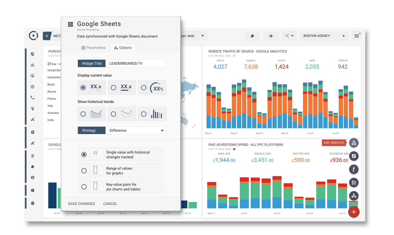This screenshot has height=235, width=394.
Task: Open the share dropdown in top bar
Action: click(x=289, y=36)
